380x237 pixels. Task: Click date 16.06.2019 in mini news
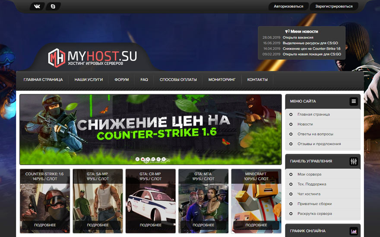272,43
